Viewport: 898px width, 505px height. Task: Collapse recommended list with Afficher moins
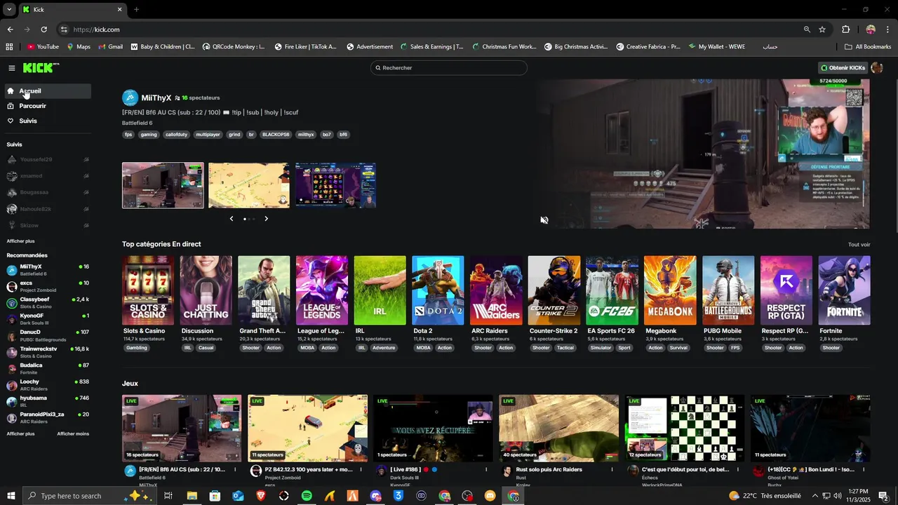point(73,434)
